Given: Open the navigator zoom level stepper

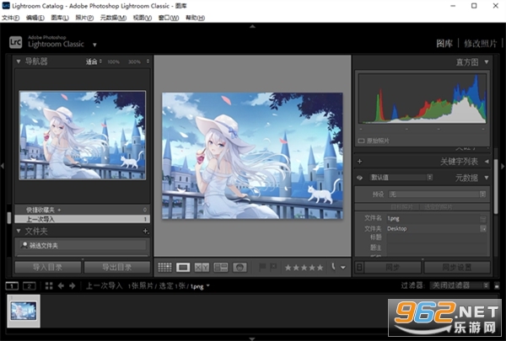Looking at the screenshot, I should [x=148, y=61].
